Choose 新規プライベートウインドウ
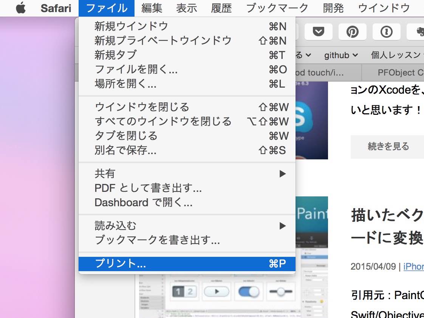424x318 pixels. coord(187,40)
